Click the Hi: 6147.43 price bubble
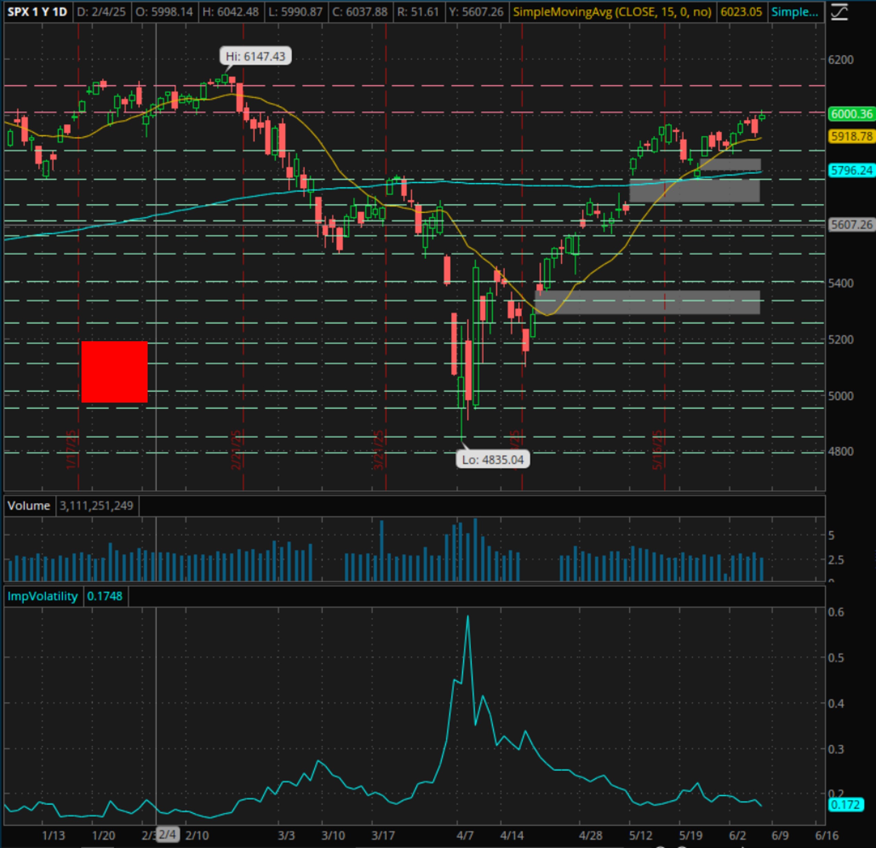The image size is (876, 848). tap(255, 56)
